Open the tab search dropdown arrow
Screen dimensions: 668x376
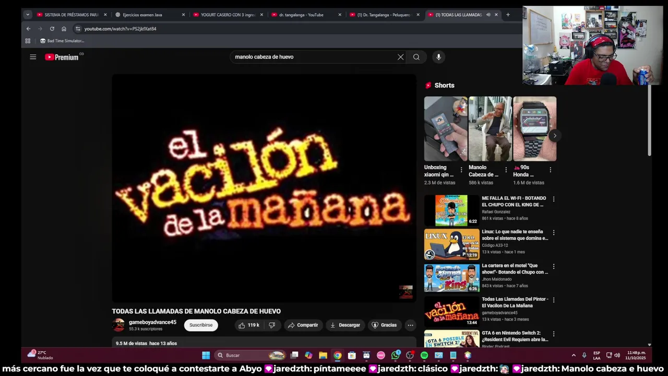(x=28, y=15)
